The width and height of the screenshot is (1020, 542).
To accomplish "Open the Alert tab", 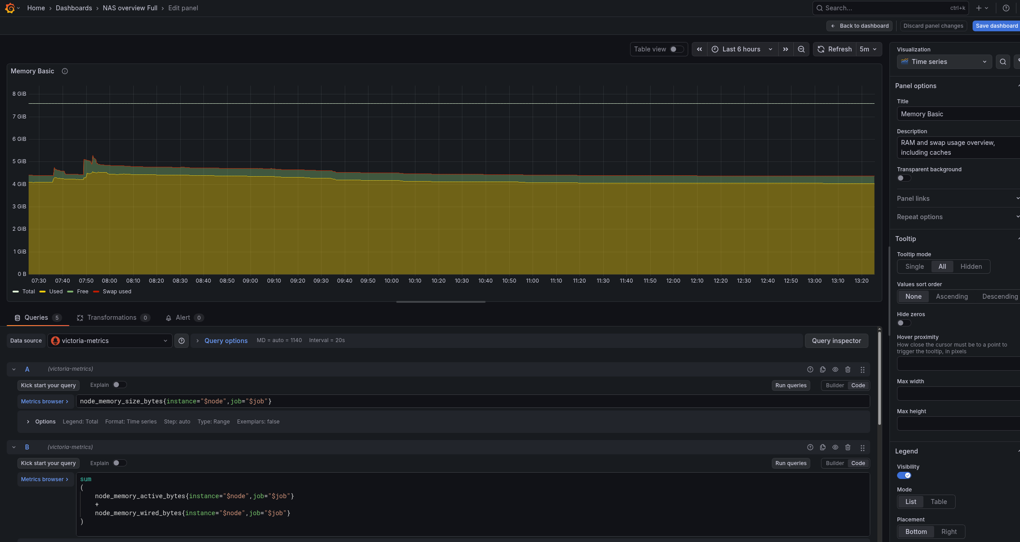I will (x=182, y=318).
